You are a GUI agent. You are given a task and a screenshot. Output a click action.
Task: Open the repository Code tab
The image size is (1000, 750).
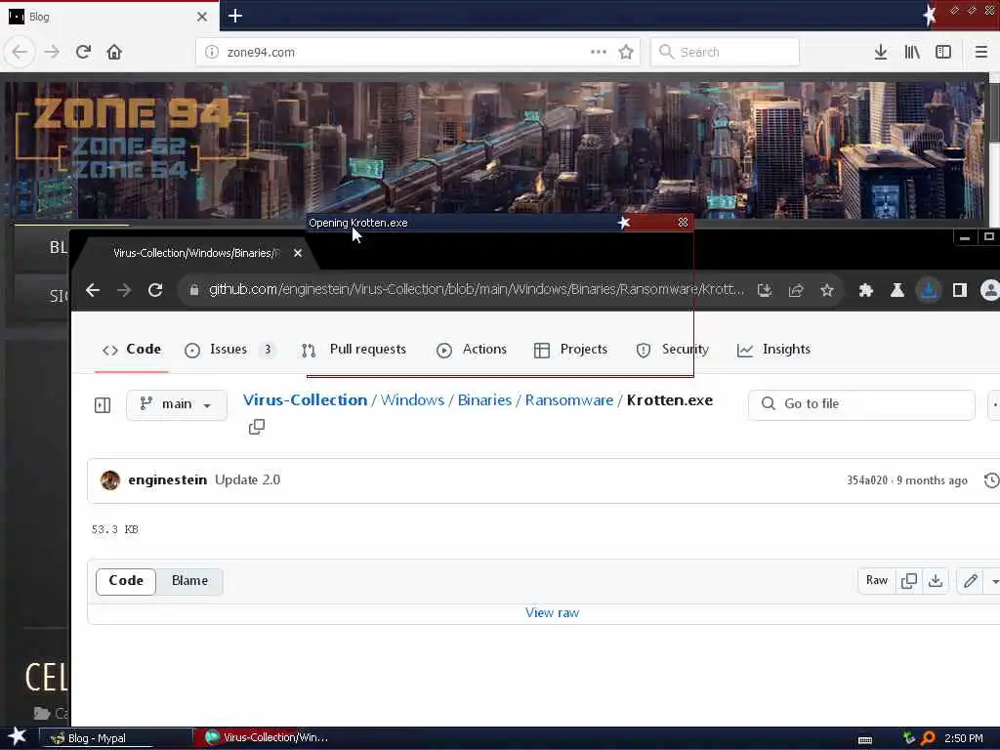(x=132, y=350)
